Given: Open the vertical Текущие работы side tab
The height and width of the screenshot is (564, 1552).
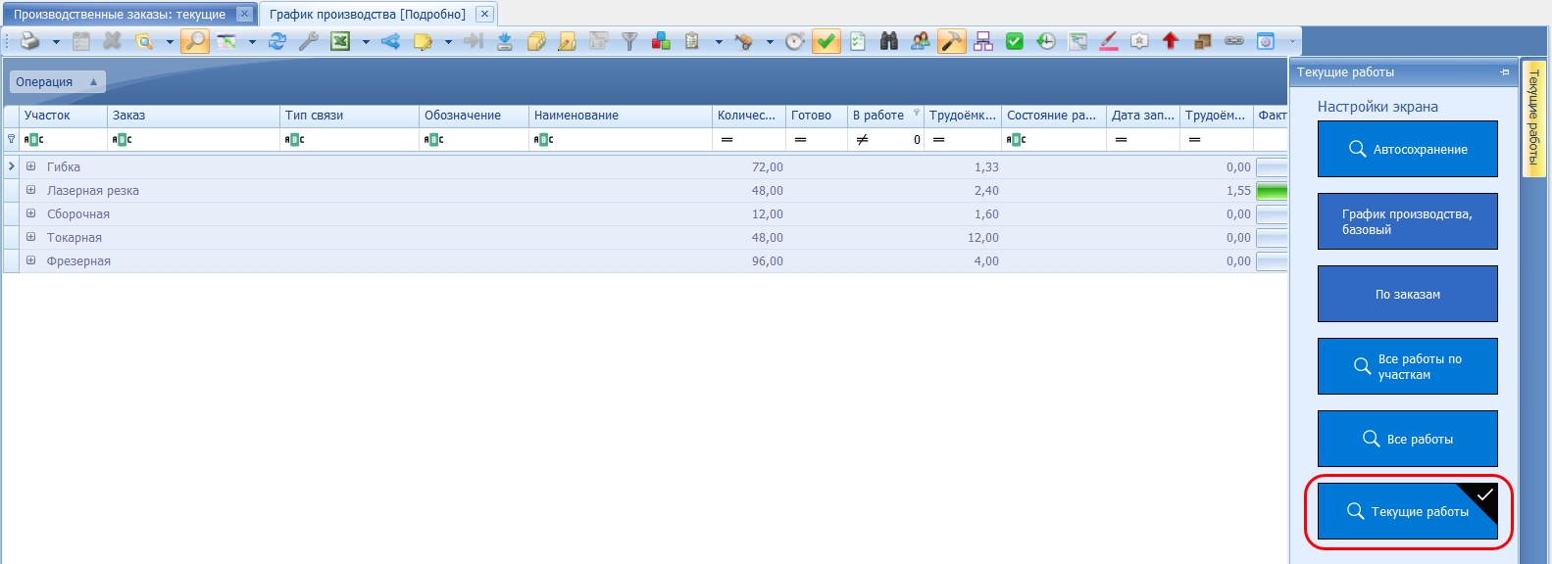Looking at the screenshot, I should [x=1533, y=117].
